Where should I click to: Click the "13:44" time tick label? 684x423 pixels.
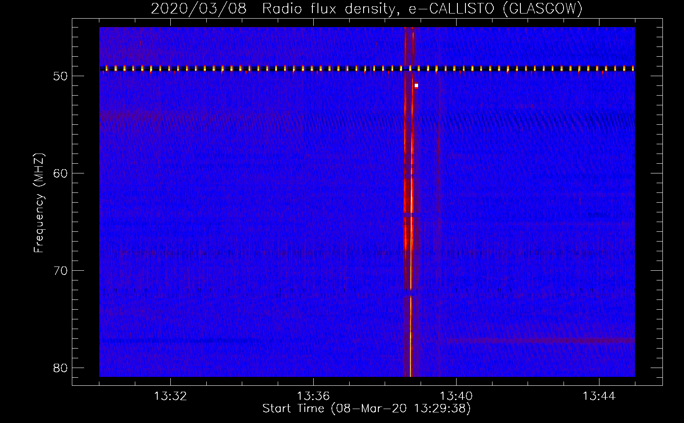point(599,396)
